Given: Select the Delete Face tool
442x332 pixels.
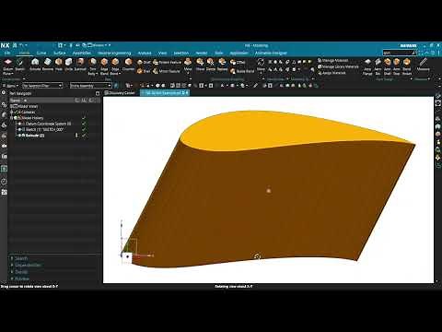Looking at the screenshot, I should (x=211, y=65).
